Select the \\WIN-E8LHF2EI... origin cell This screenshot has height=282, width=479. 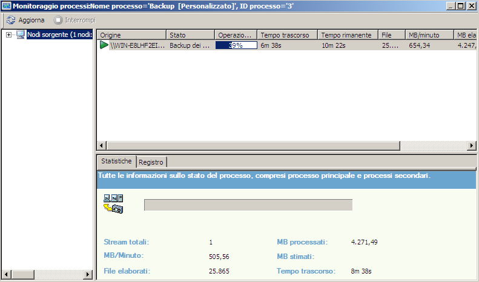pyautogui.click(x=137, y=45)
